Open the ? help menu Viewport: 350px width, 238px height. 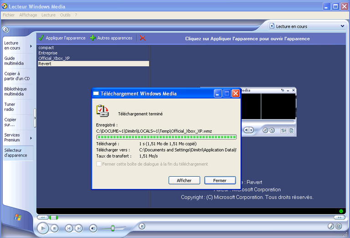click(76, 15)
